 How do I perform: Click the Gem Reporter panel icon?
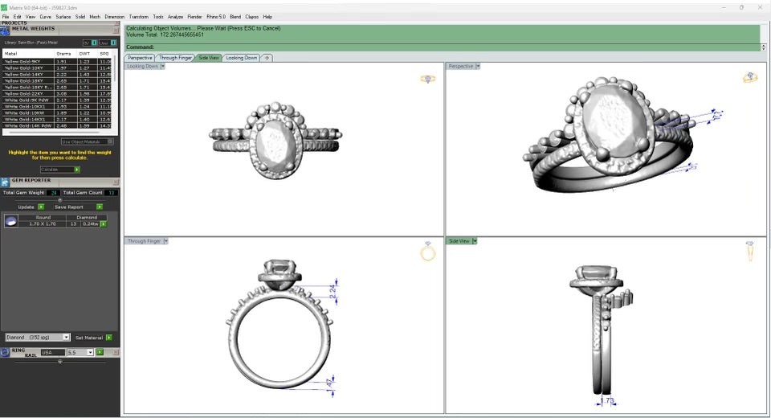pos(6,182)
